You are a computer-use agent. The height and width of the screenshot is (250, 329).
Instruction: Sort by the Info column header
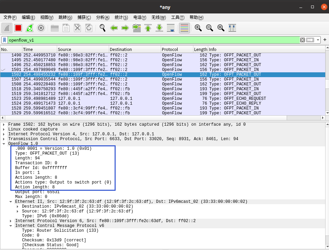[266, 49]
